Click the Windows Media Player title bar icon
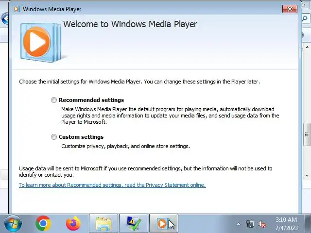This screenshot has width=311, height=233. [x=17, y=9]
